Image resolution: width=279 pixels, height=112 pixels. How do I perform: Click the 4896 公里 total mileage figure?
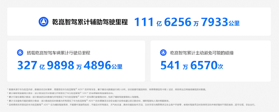(x=103, y=65)
